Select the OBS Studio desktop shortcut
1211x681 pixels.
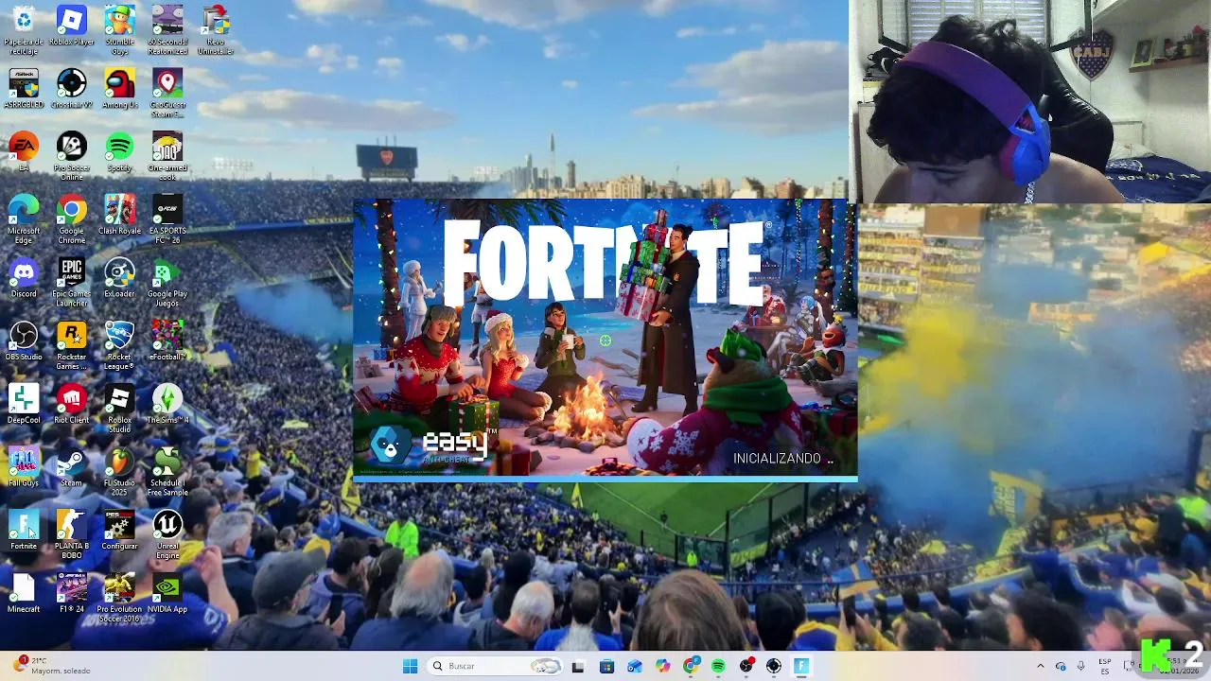[x=24, y=340]
